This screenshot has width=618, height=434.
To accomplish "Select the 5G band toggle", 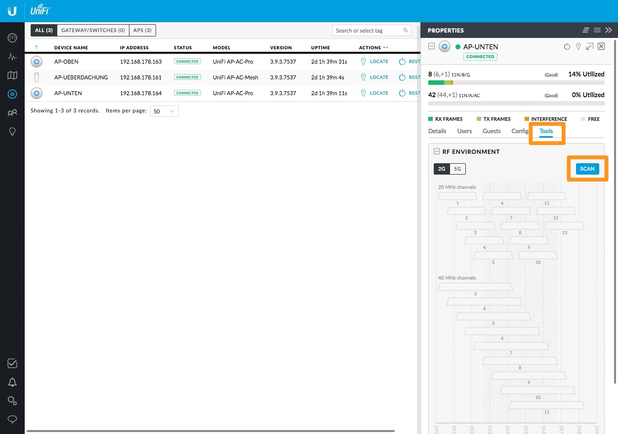I will pos(457,169).
